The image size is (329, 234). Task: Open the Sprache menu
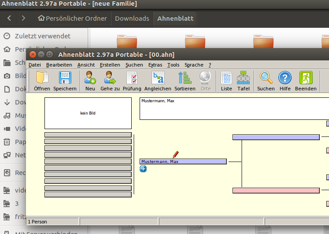tap(194, 65)
